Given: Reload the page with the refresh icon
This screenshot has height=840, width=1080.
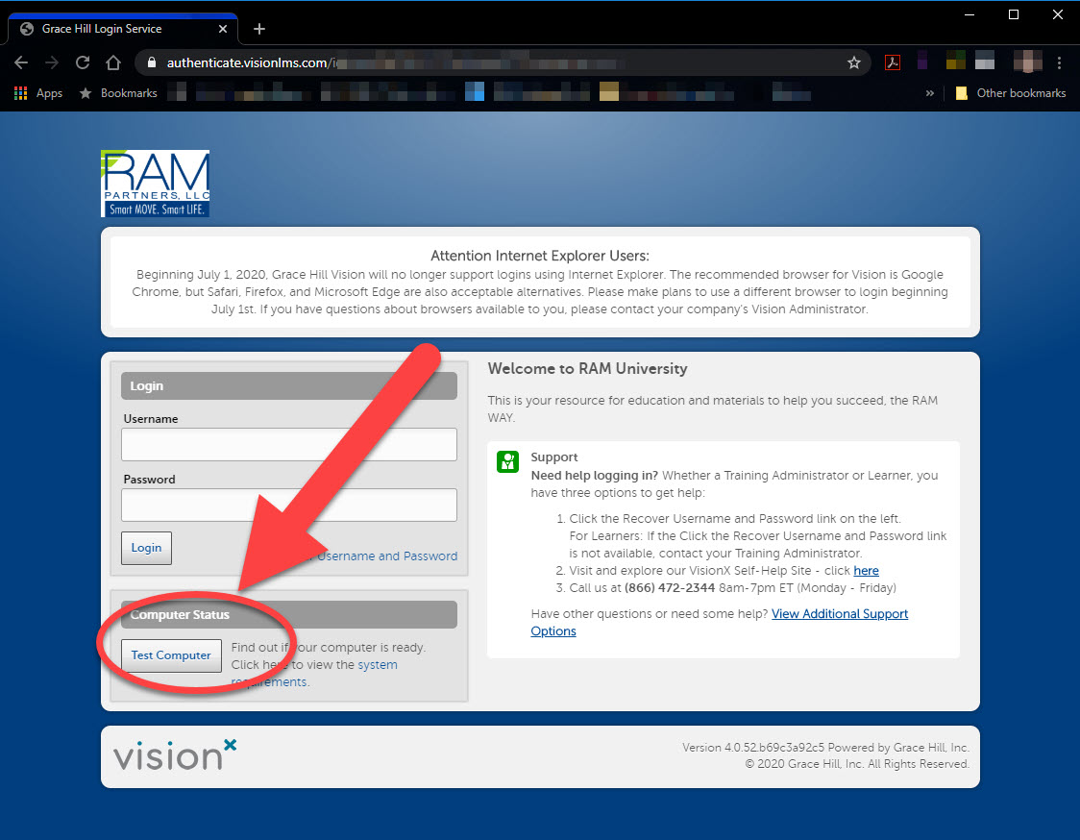Looking at the screenshot, I should pos(83,62).
